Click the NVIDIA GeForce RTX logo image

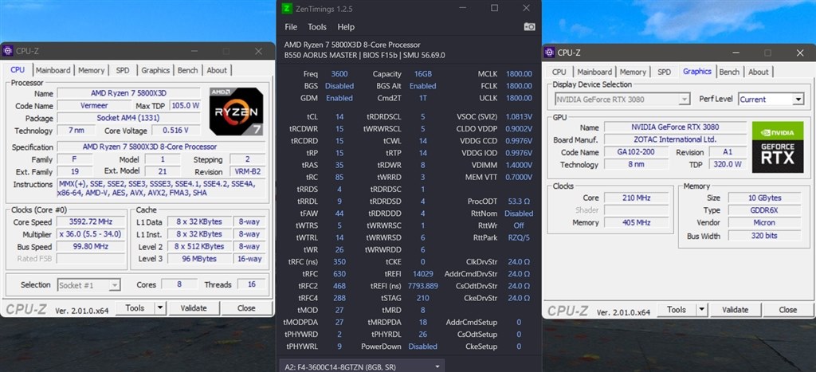pos(778,147)
